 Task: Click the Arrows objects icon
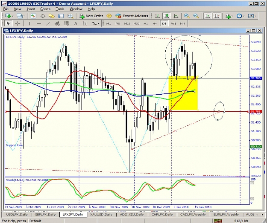(94, 23)
